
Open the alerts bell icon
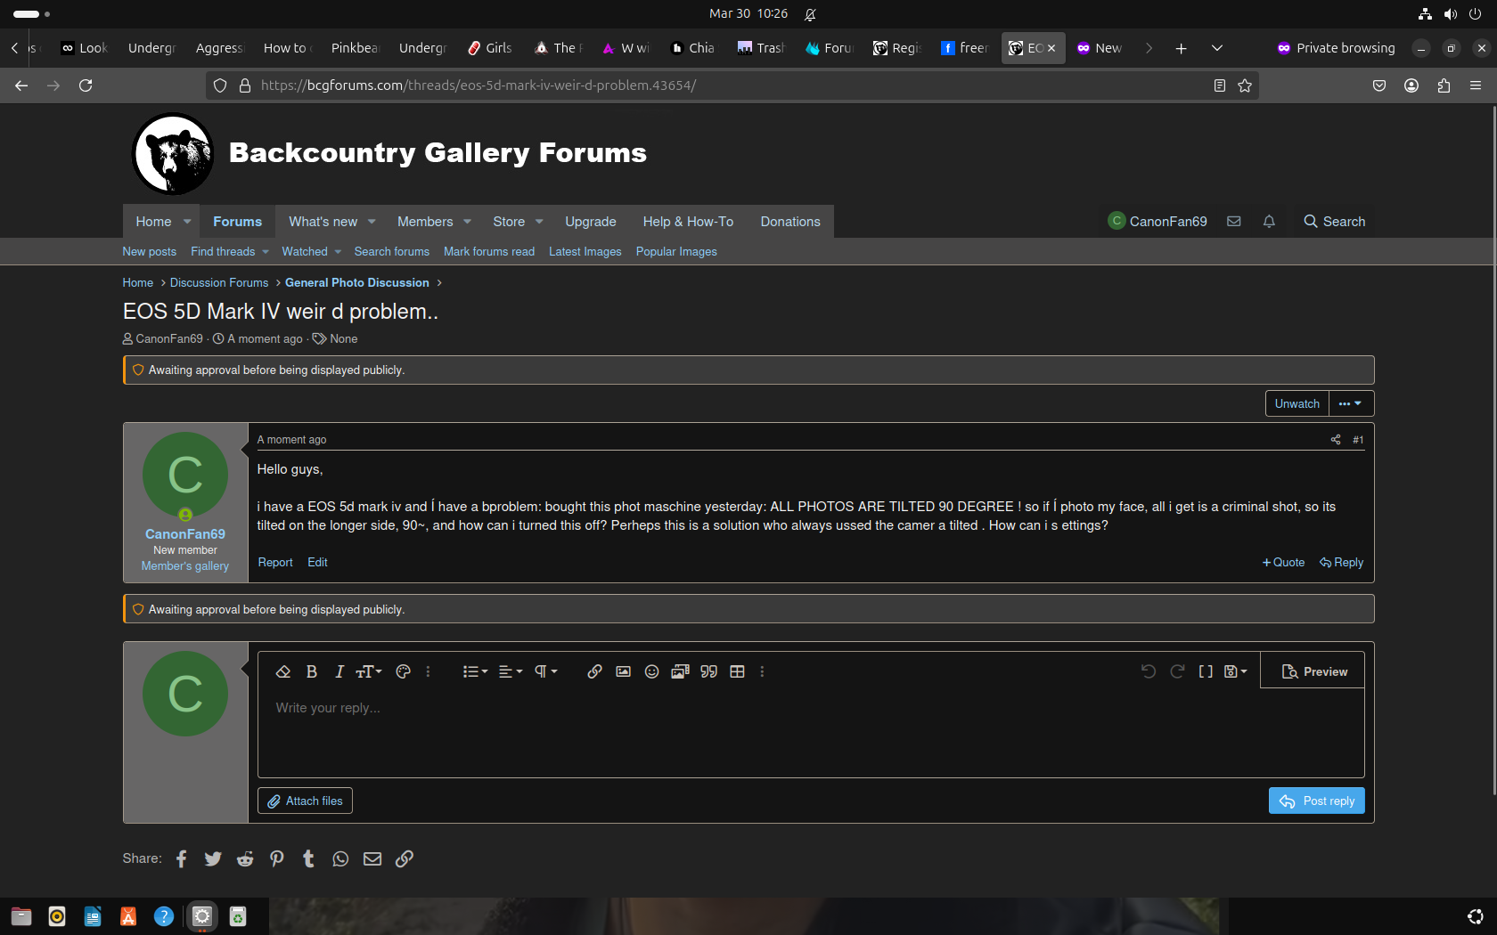tap(1269, 221)
